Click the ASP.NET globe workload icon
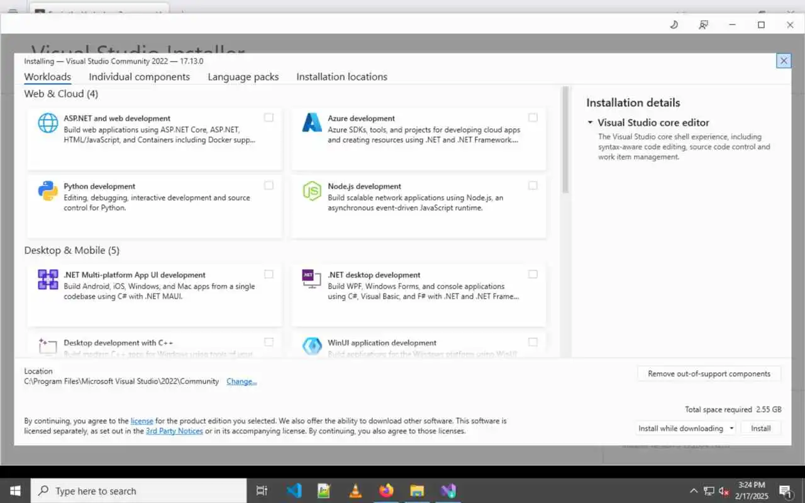 point(48,123)
